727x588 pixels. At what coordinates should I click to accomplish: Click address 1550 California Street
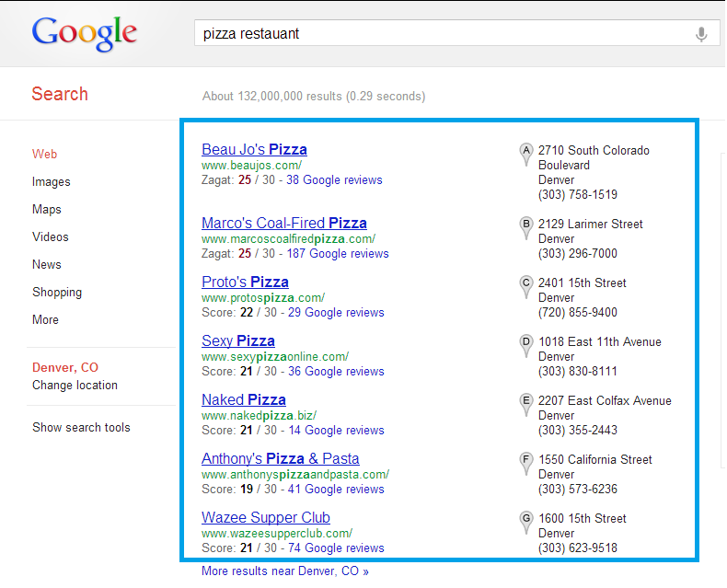point(594,459)
